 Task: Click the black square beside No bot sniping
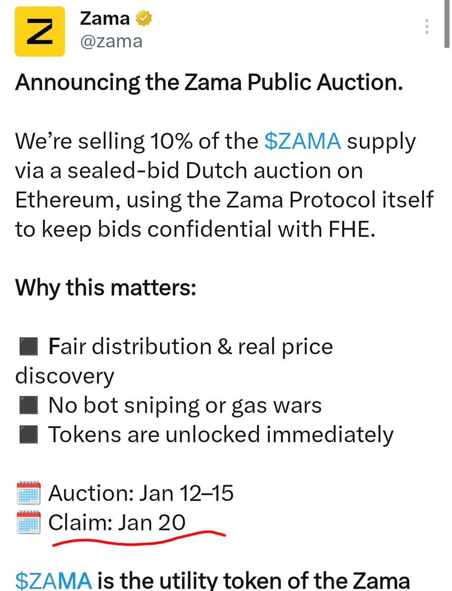coord(26,406)
